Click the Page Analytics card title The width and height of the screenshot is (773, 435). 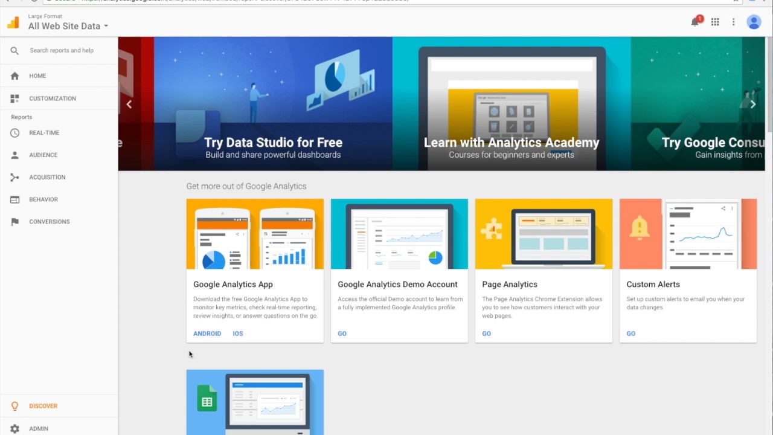(x=510, y=285)
